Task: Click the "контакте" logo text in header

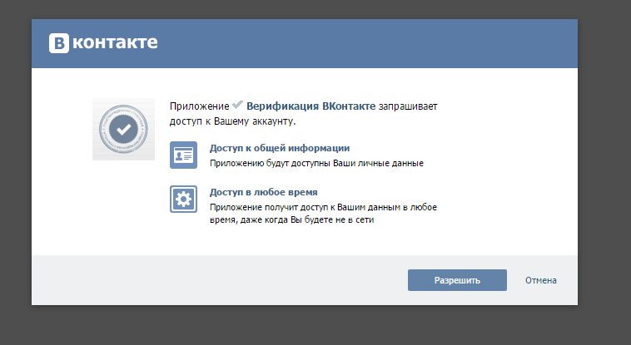Action: point(115,43)
